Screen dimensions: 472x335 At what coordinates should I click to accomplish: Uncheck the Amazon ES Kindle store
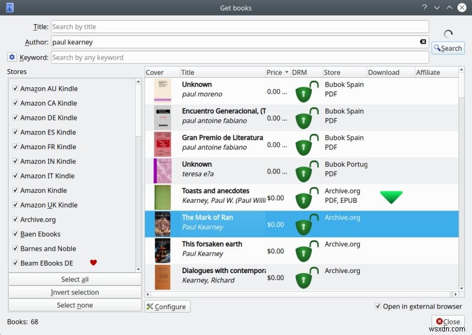coord(15,132)
